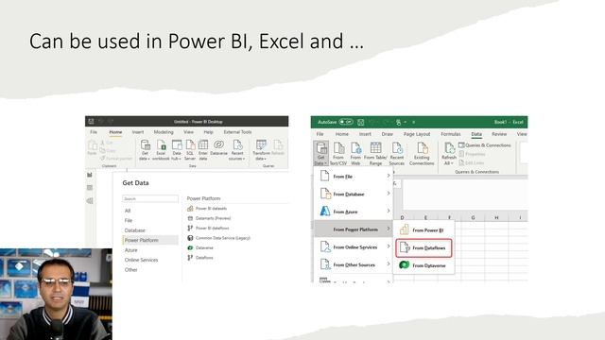This screenshot has width=605, height=340.
Task: Open Excel Page Layout tab
Action: click(417, 134)
